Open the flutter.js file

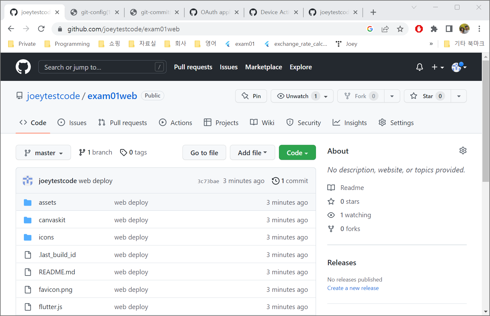tap(51, 307)
